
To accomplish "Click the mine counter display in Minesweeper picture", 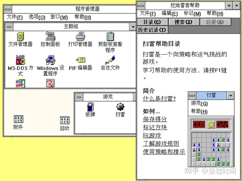I will [199, 124].
